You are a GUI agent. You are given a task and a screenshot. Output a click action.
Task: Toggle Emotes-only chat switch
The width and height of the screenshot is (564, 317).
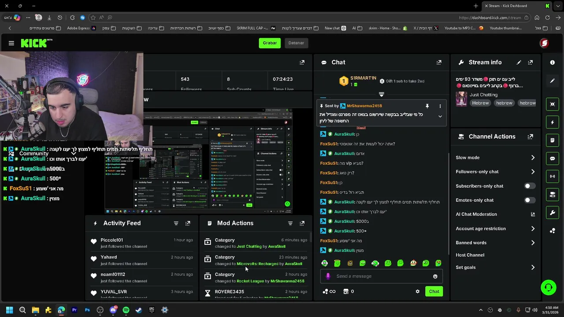(530, 200)
